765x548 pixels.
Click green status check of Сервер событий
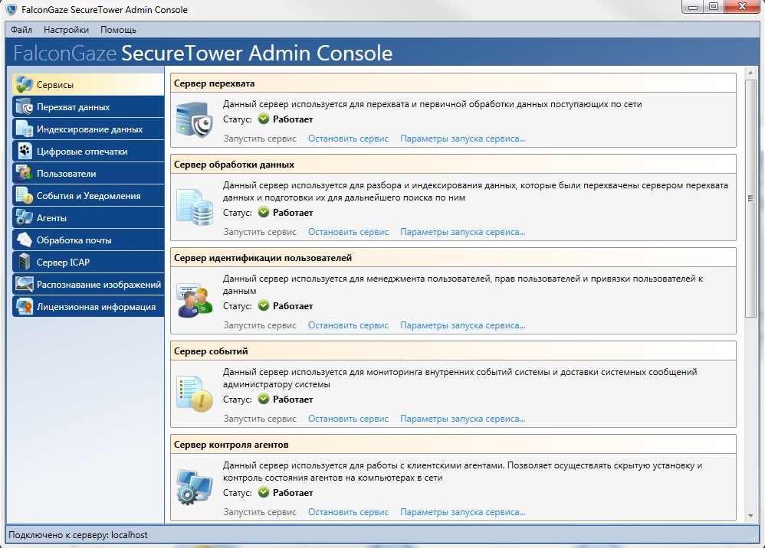click(264, 399)
